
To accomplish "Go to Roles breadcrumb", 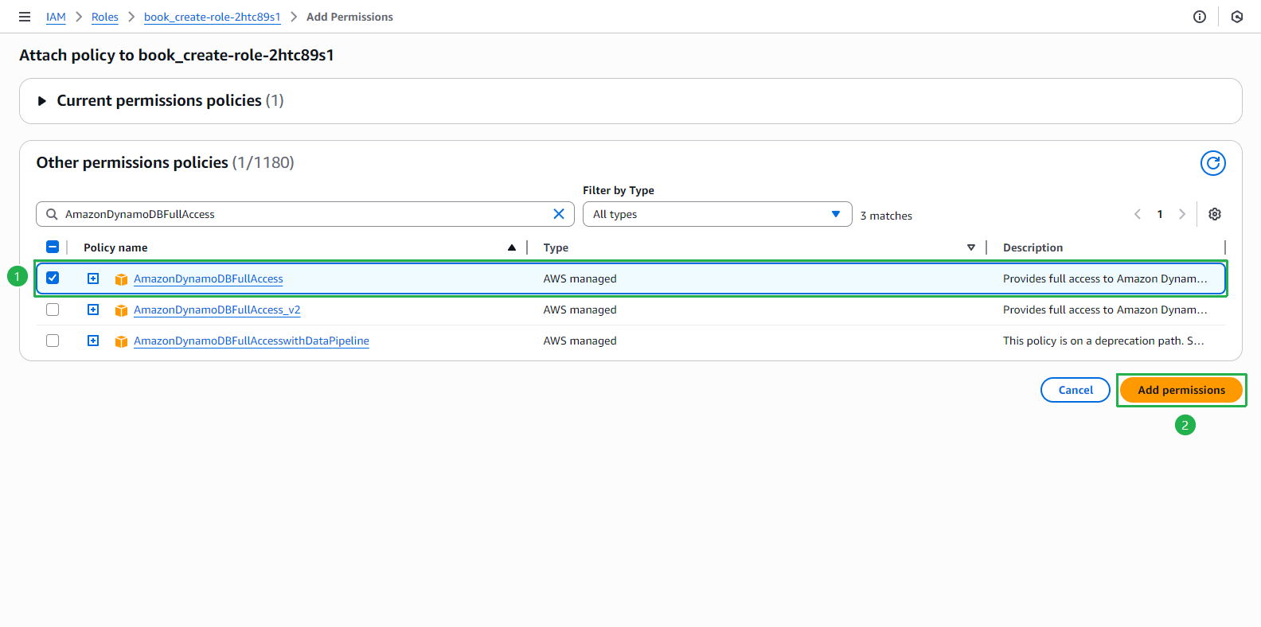I will point(105,17).
